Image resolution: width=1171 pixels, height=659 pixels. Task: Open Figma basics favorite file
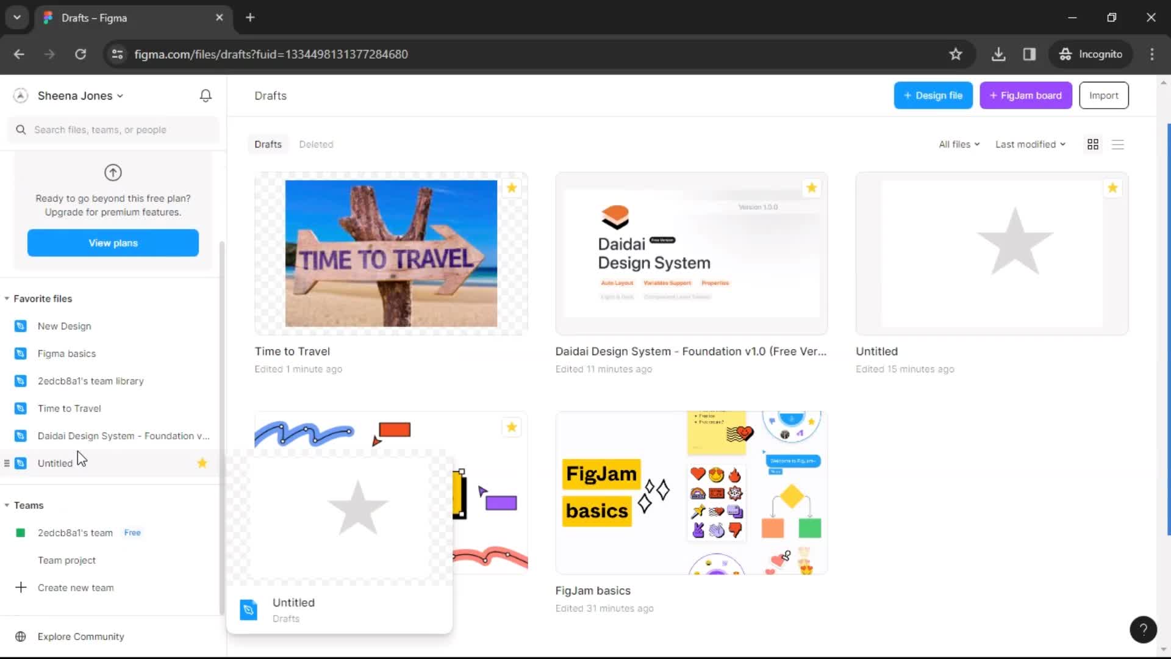coord(66,354)
